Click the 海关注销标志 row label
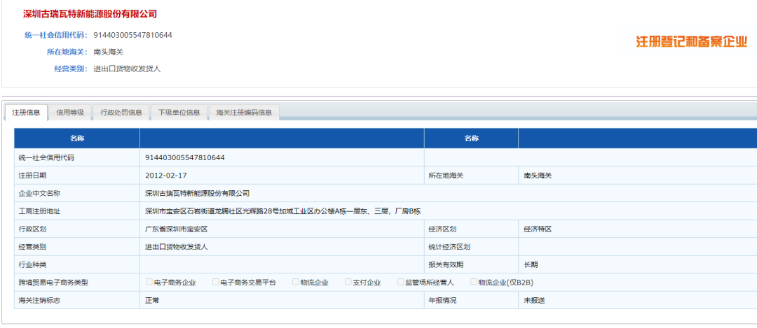The height and width of the screenshot is (328, 757). click(x=39, y=301)
